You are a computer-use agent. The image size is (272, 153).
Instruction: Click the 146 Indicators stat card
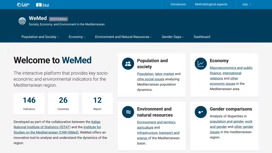click(29, 104)
